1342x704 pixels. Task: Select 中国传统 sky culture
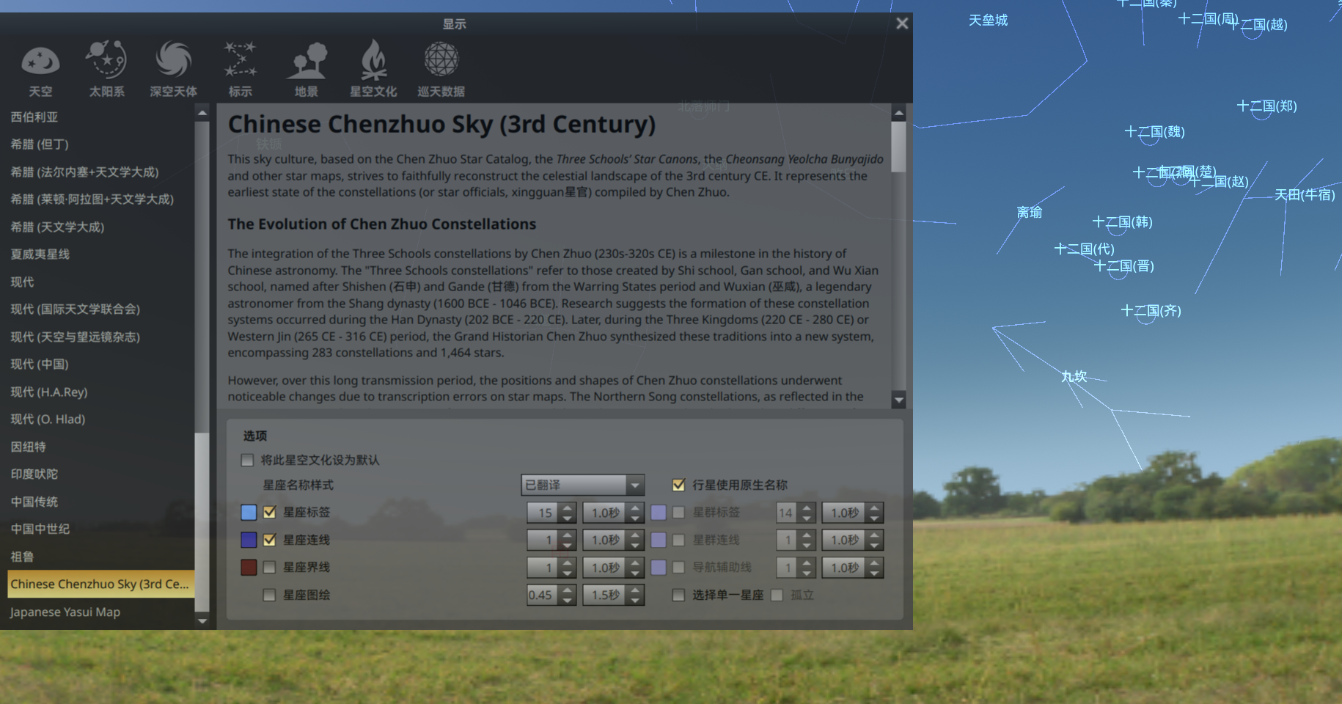click(x=101, y=502)
